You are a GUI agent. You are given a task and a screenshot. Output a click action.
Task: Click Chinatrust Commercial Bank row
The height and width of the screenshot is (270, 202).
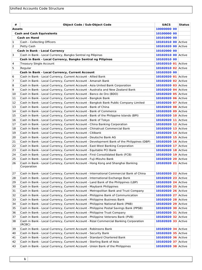[101, 129]
